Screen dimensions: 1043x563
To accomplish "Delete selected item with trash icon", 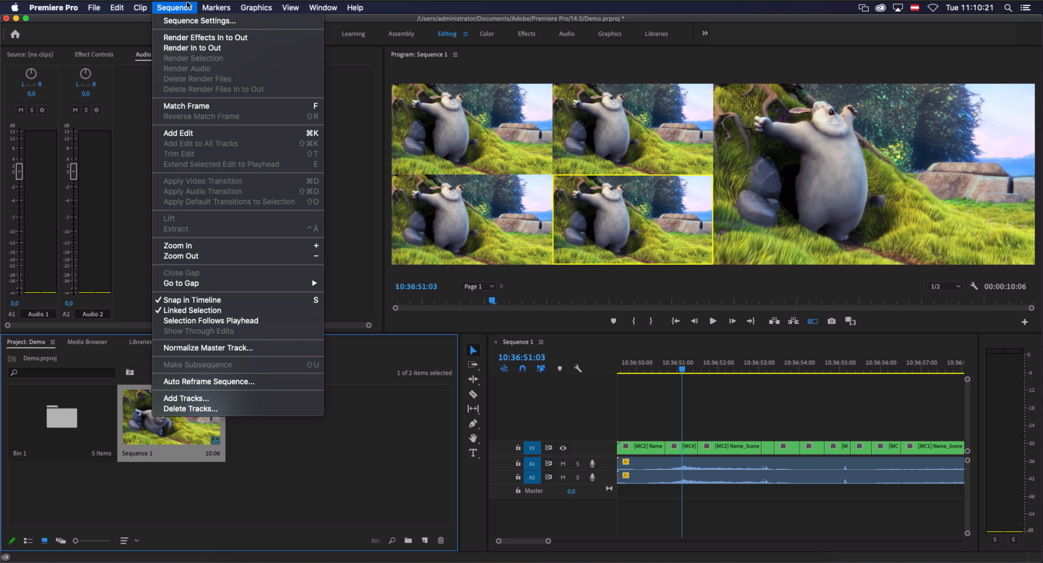I will point(441,540).
